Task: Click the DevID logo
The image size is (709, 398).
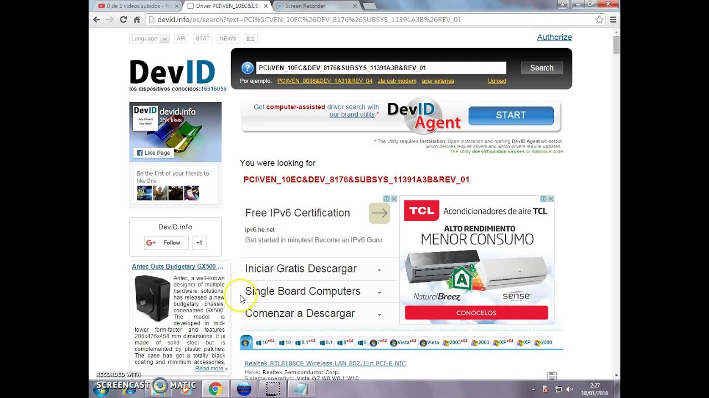Action: [x=172, y=72]
